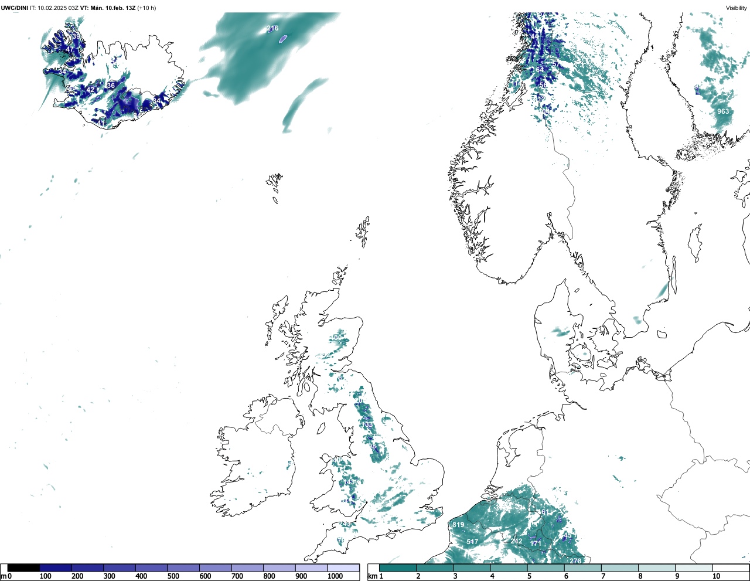Click the 9–10 km legend swatch
This screenshot has width=750, height=581.
tap(694, 568)
